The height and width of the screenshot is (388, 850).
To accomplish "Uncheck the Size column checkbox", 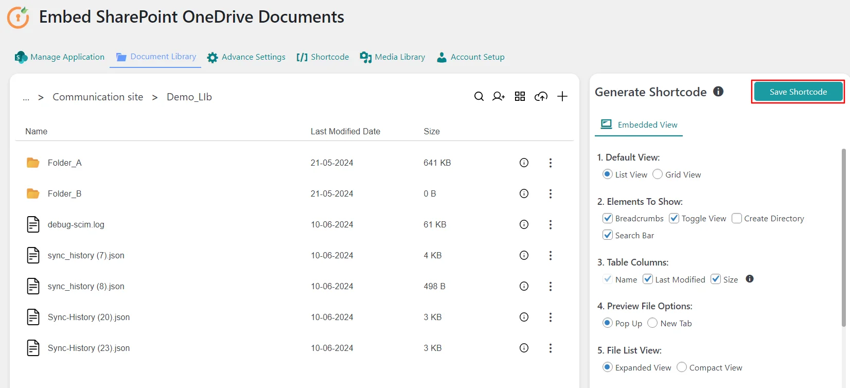I will 716,279.
